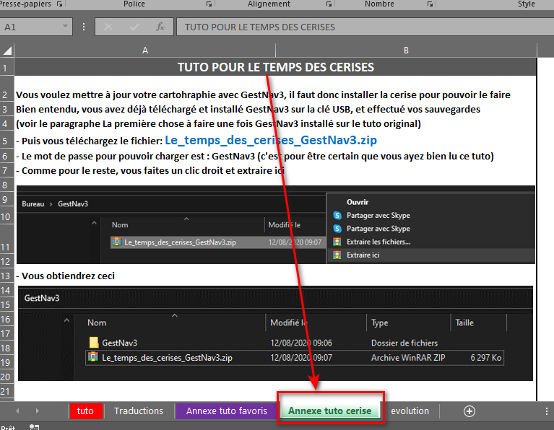This screenshot has height=430, width=554.
Task: Click the Type column header
Action: tap(379, 322)
